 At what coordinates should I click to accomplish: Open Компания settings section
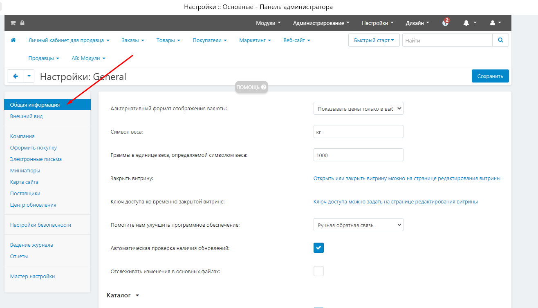click(22, 136)
